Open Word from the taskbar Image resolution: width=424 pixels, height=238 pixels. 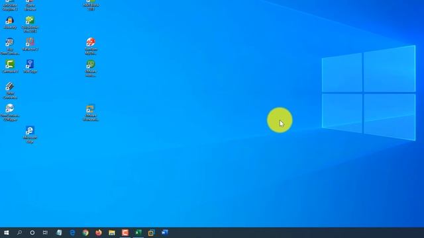tap(165, 232)
